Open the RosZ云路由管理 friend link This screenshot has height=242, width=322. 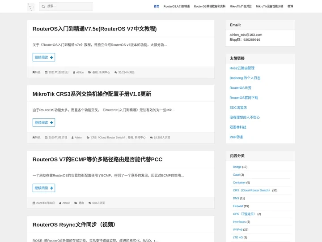(242, 68)
